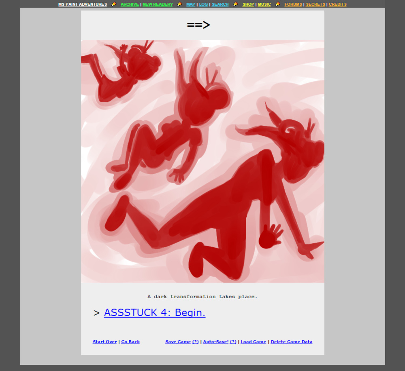Click candy corn icon before Map

(179, 4)
